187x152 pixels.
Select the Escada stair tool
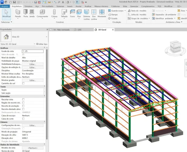pyautogui.click(x=113, y=19)
